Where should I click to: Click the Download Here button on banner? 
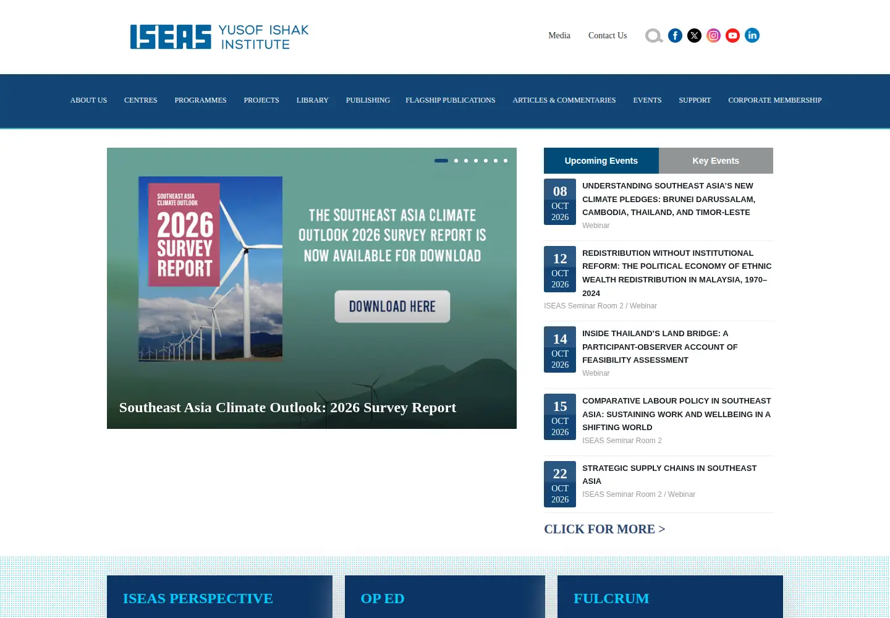click(392, 307)
